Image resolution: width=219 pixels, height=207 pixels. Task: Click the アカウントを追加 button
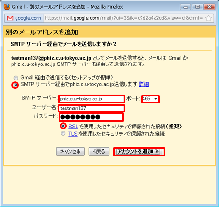pos(139,152)
